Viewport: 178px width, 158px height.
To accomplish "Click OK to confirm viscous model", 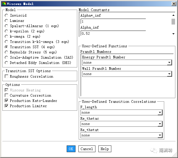I will click(x=71, y=149).
